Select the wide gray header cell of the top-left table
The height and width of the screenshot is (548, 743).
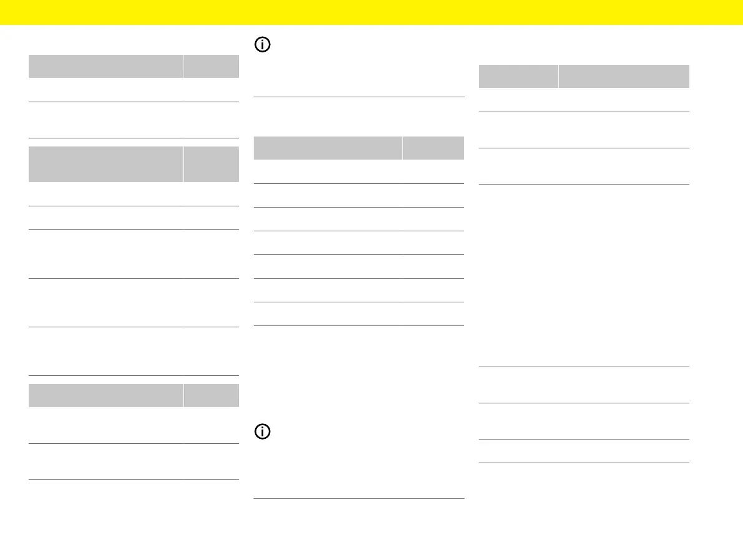(x=105, y=66)
